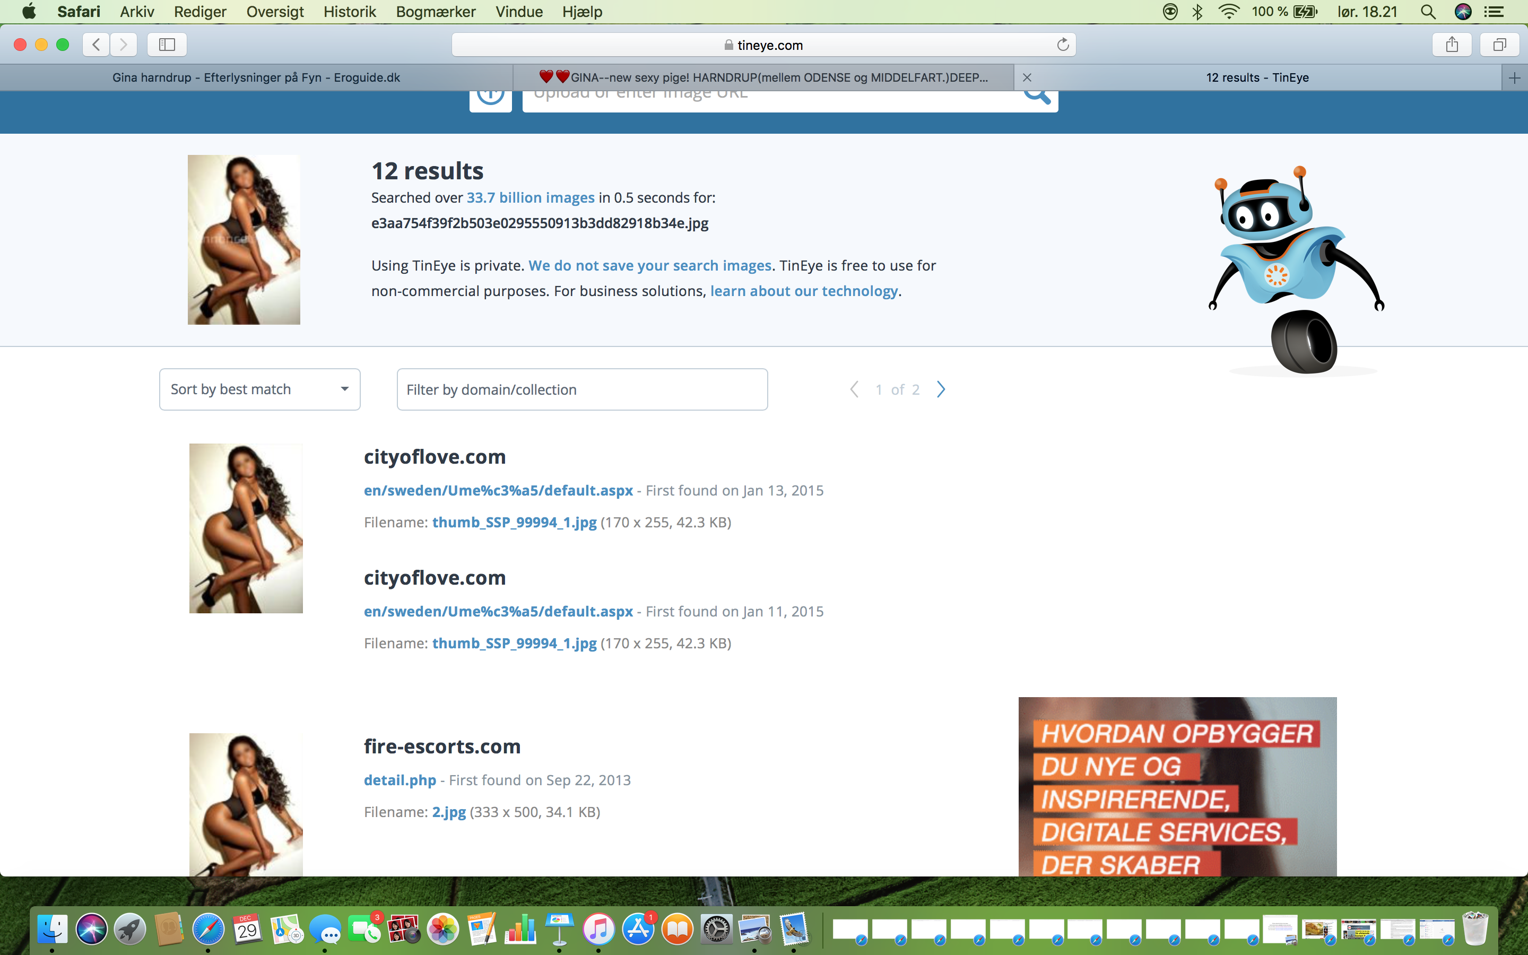Open the Historik menu
The width and height of the screenshot is (1528, 955).
pos(350,11)
